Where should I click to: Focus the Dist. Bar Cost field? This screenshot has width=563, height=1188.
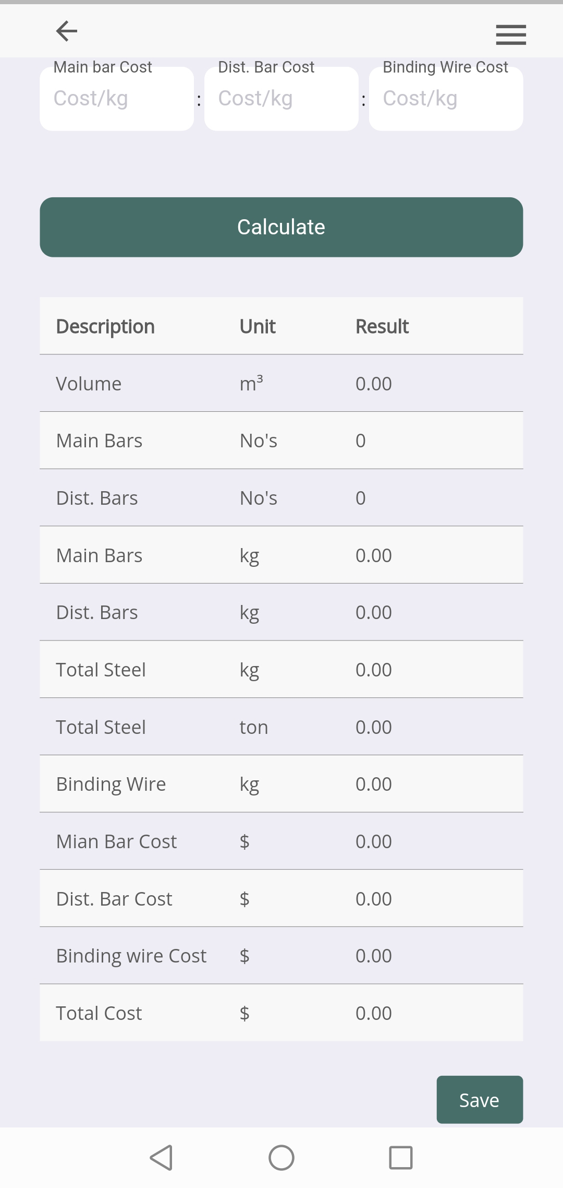pos(281,99)
